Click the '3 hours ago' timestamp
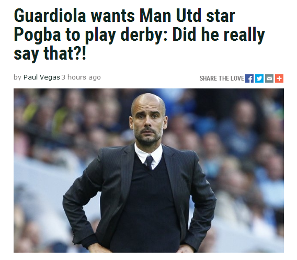 [81, 77]
